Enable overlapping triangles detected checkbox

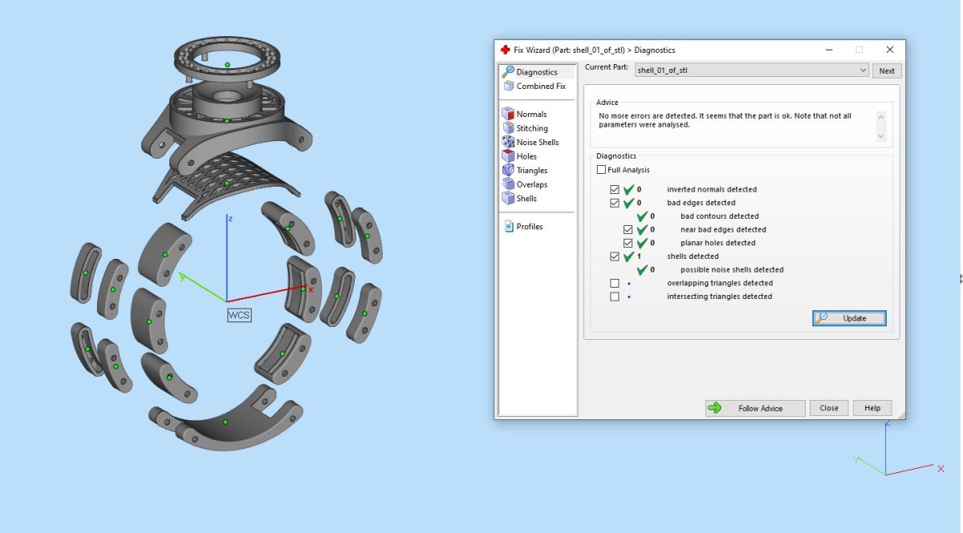(x=615, y=283)
